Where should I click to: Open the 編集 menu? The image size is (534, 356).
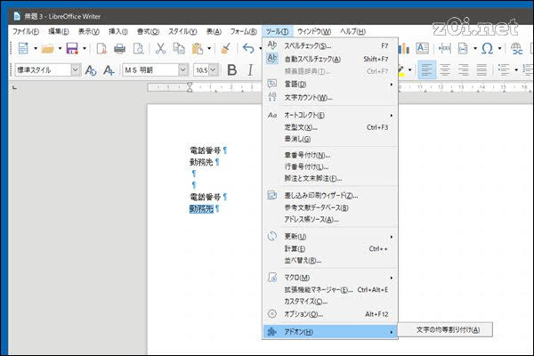click(x=58, y=31)
